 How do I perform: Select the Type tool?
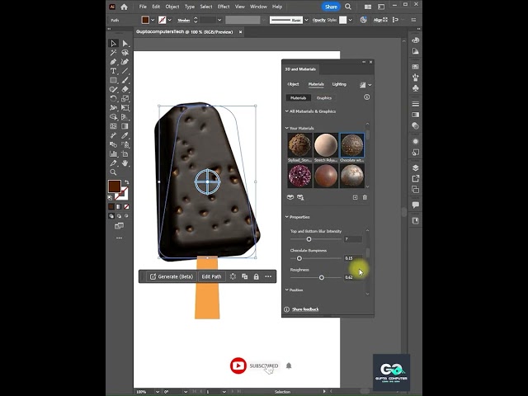click(x=114, y=71)
